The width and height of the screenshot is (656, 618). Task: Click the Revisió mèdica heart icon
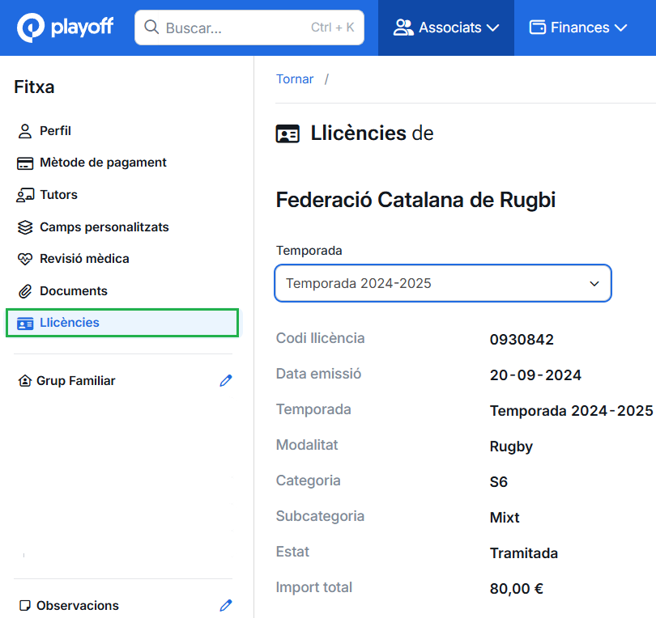pos(24,259)
